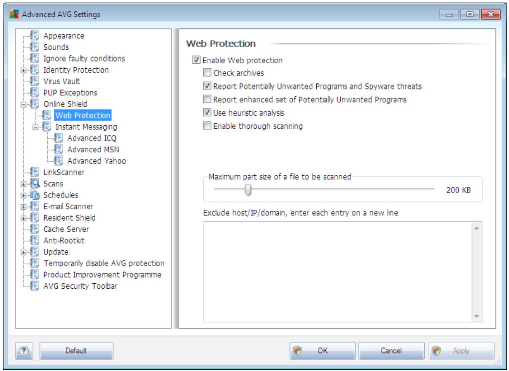Click the maximum part size slider thumb
The height and width of the screenshot is (371, 509).
point(248,190)
